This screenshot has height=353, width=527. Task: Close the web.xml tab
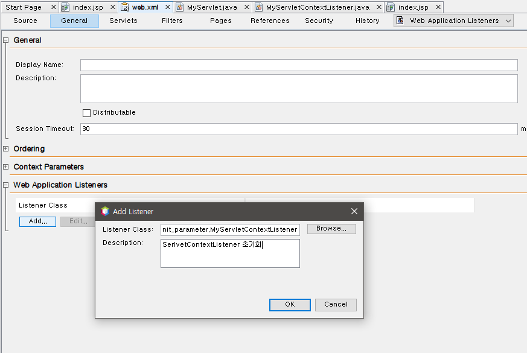(x=168, y=7)
